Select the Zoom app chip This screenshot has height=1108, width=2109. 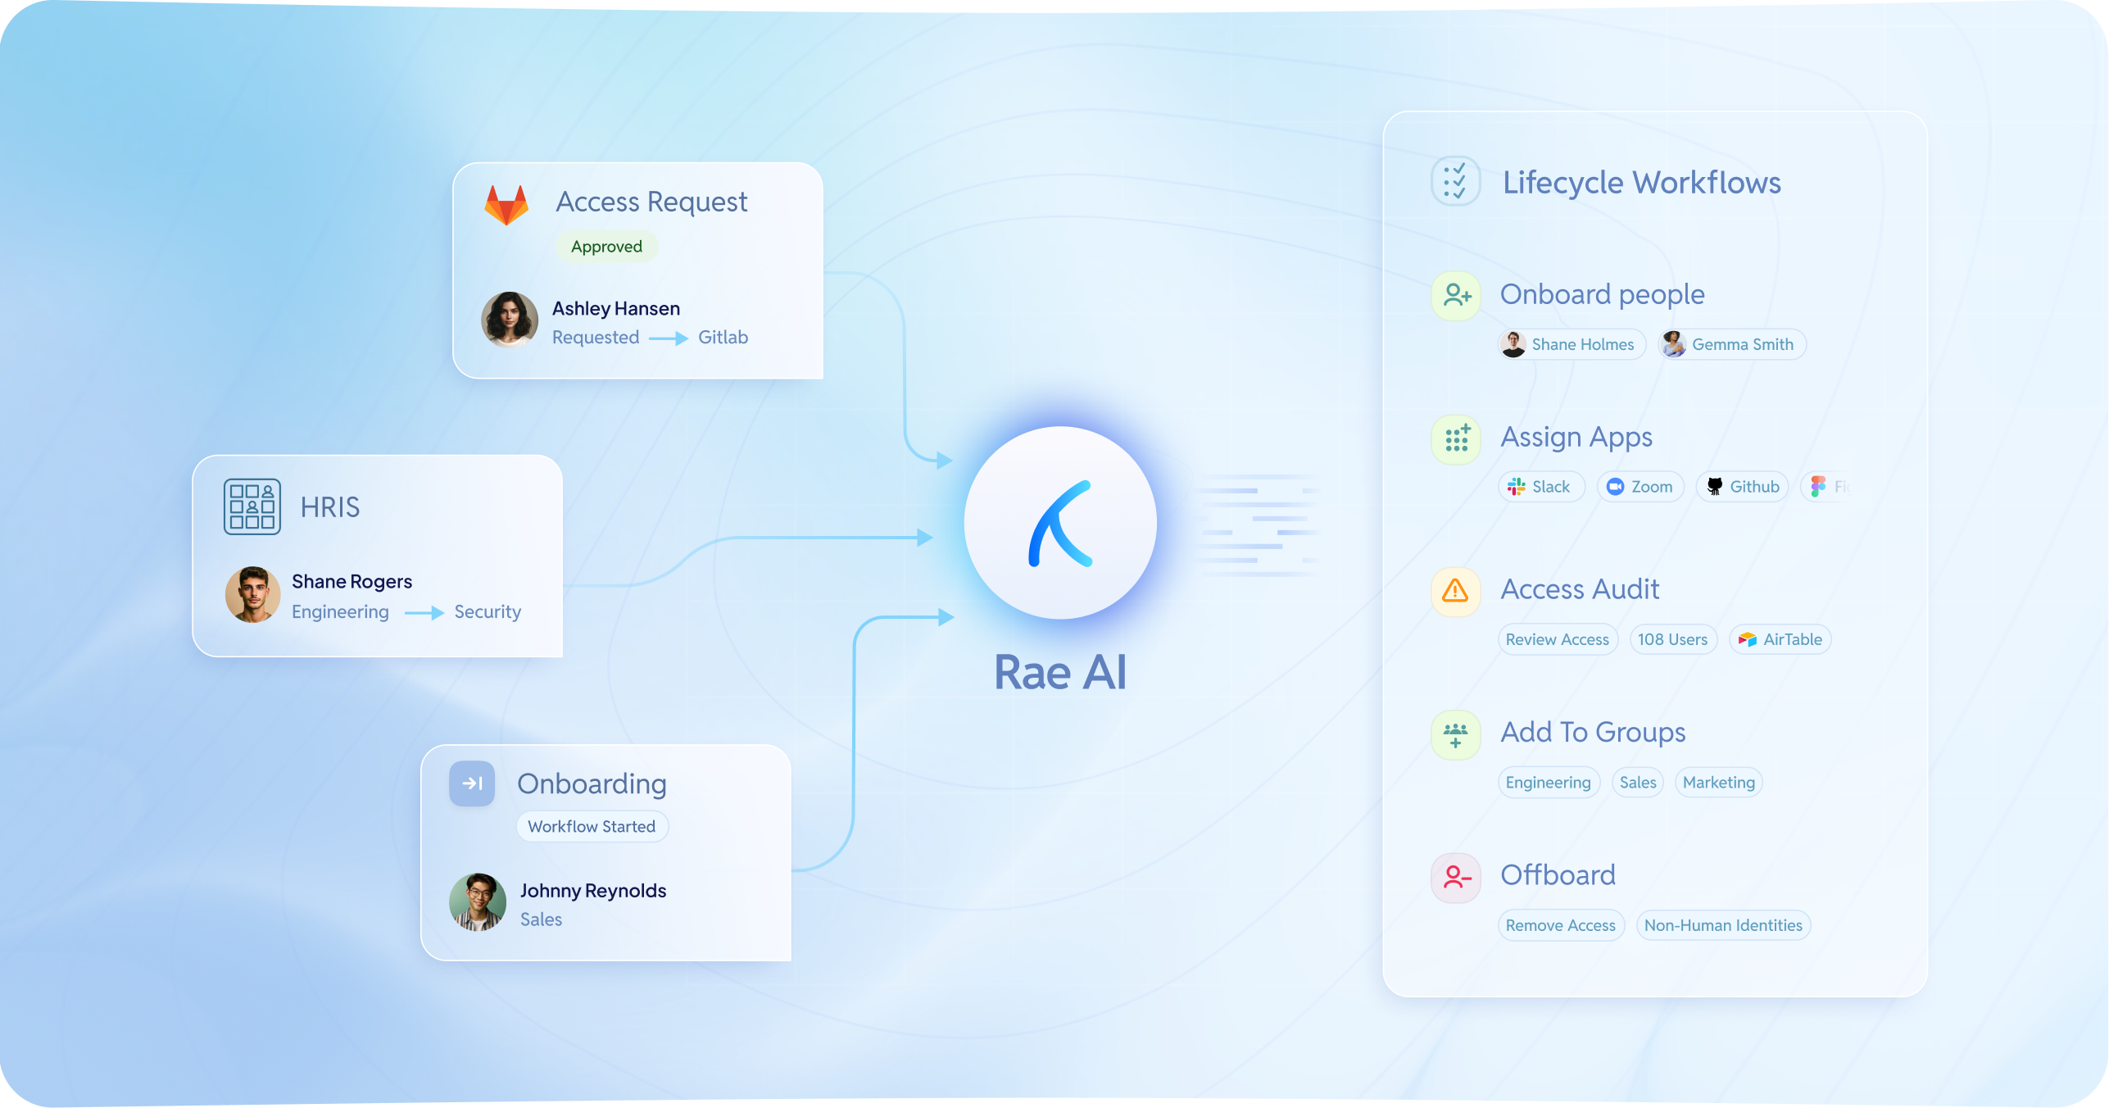coord(1640,487)
